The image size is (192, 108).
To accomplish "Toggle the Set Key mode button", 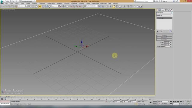I will point(155,104).
